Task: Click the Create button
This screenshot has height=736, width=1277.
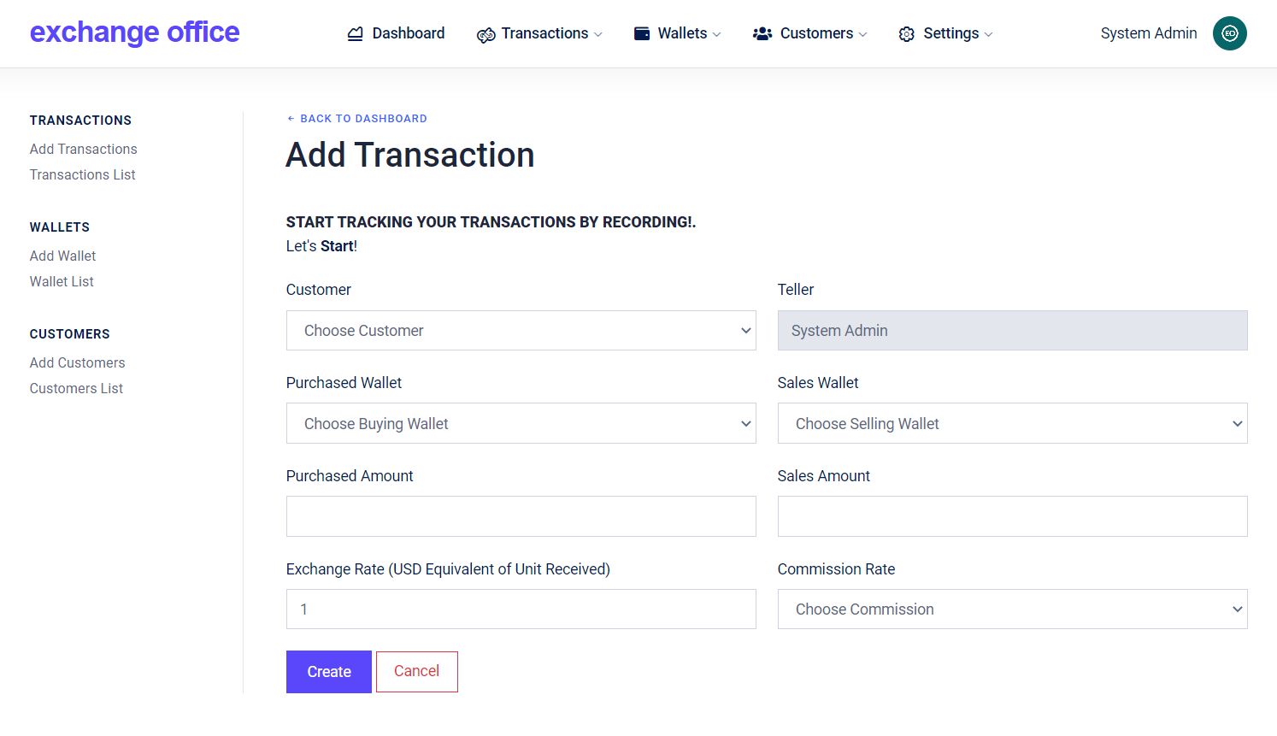Action: pos(329,672)
